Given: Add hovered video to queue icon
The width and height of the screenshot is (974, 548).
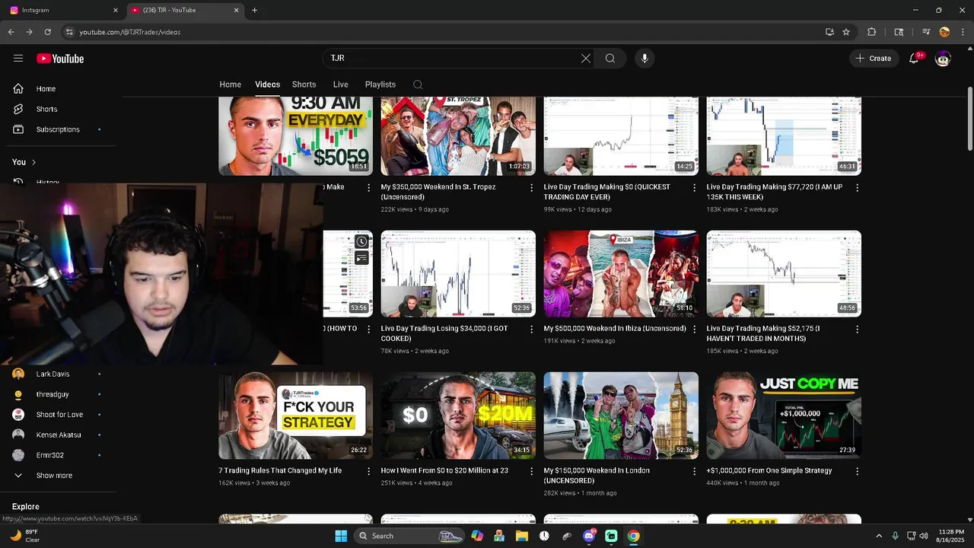Looking at the screenshot, I should pos(361,259).
